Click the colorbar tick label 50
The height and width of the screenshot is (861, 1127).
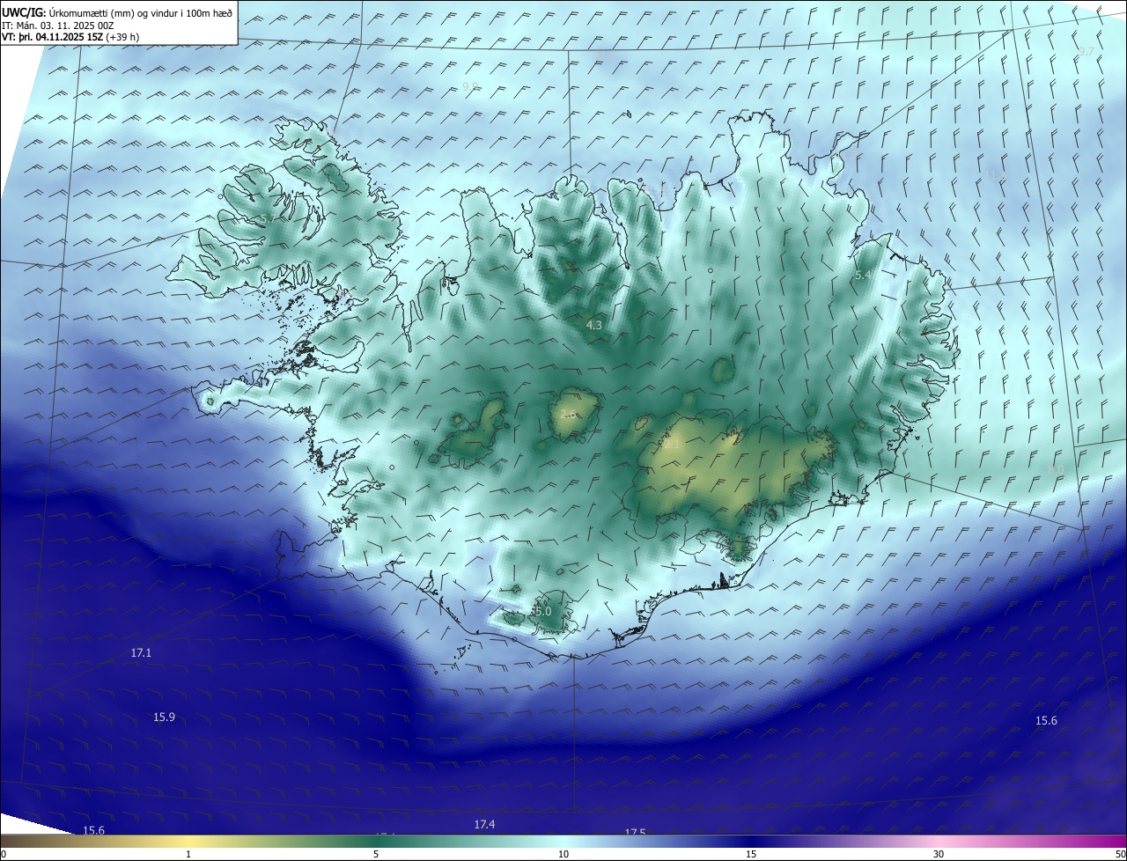(x=1120, y=854)
